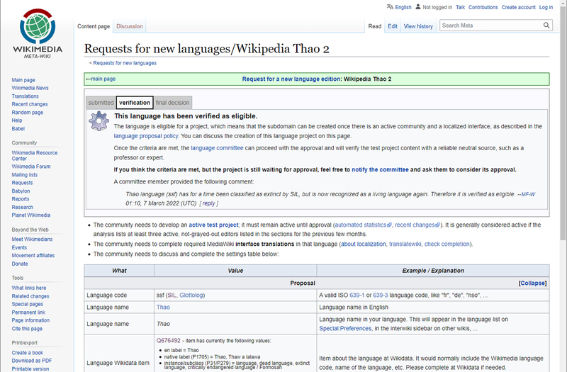Open the final decision status tab
567x372 pixels.
click(172, 103)
